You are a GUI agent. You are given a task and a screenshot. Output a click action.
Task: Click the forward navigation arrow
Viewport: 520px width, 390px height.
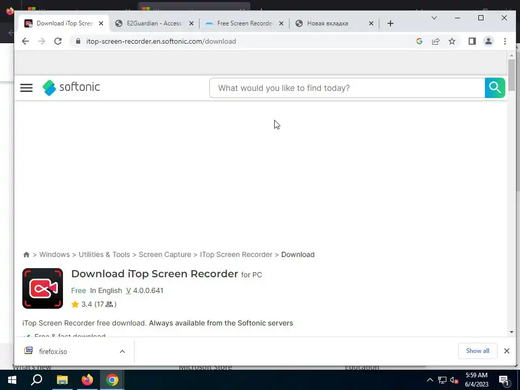[x=42, y=41]
